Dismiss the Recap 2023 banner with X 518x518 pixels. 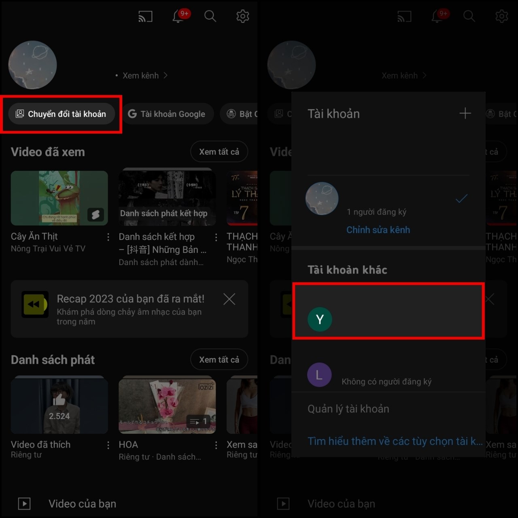click(229, 299)
